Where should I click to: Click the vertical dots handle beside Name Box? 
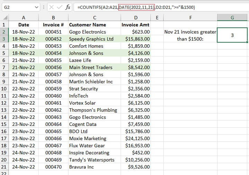(44, 7)
